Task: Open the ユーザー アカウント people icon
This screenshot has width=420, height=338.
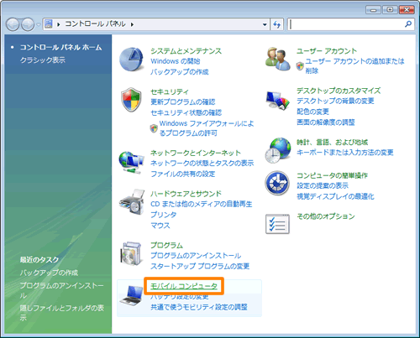Action: tap(278, 59)
